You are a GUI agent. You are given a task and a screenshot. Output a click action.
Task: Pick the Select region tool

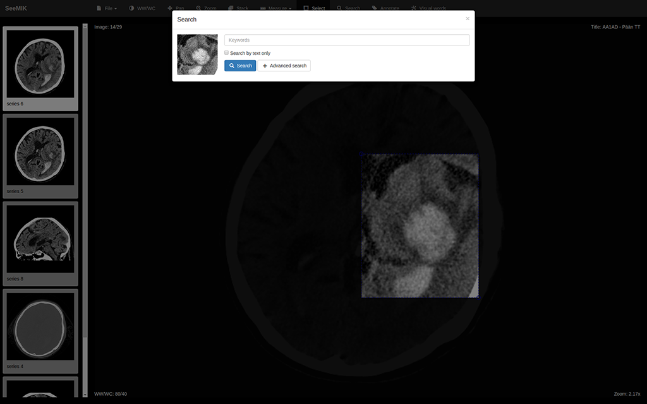coord(314,8)
